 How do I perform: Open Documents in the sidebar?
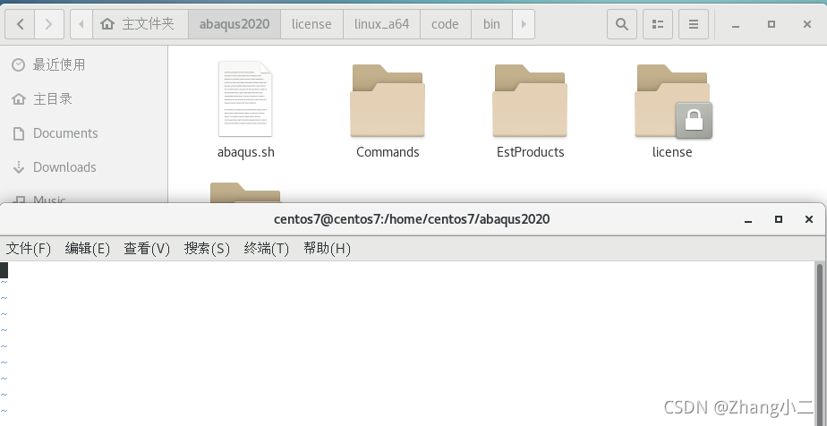pos(64,133)
